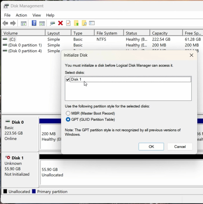Click the Forward arrow toolbar icon

click(x=13, y=23)
